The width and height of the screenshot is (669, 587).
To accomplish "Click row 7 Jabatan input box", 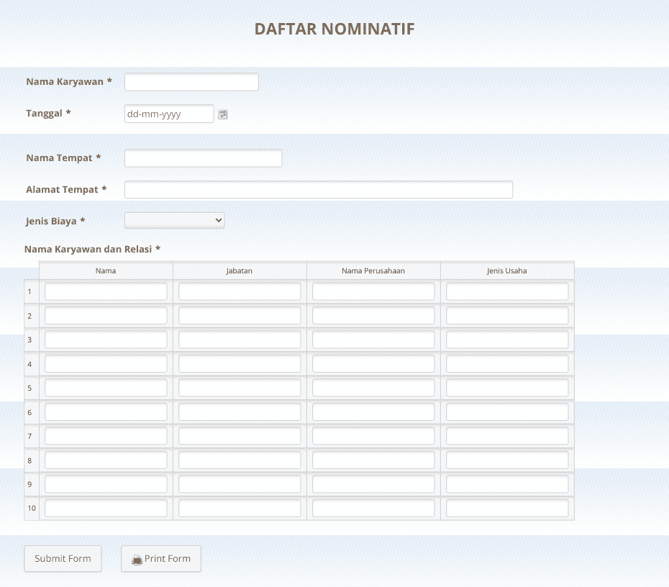I will [x=240, y=435].
